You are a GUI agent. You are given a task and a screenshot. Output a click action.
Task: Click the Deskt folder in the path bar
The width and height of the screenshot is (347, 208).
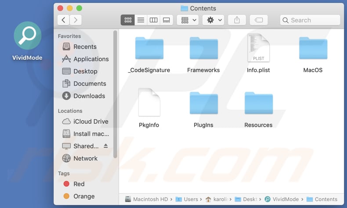tap(246, 199)
